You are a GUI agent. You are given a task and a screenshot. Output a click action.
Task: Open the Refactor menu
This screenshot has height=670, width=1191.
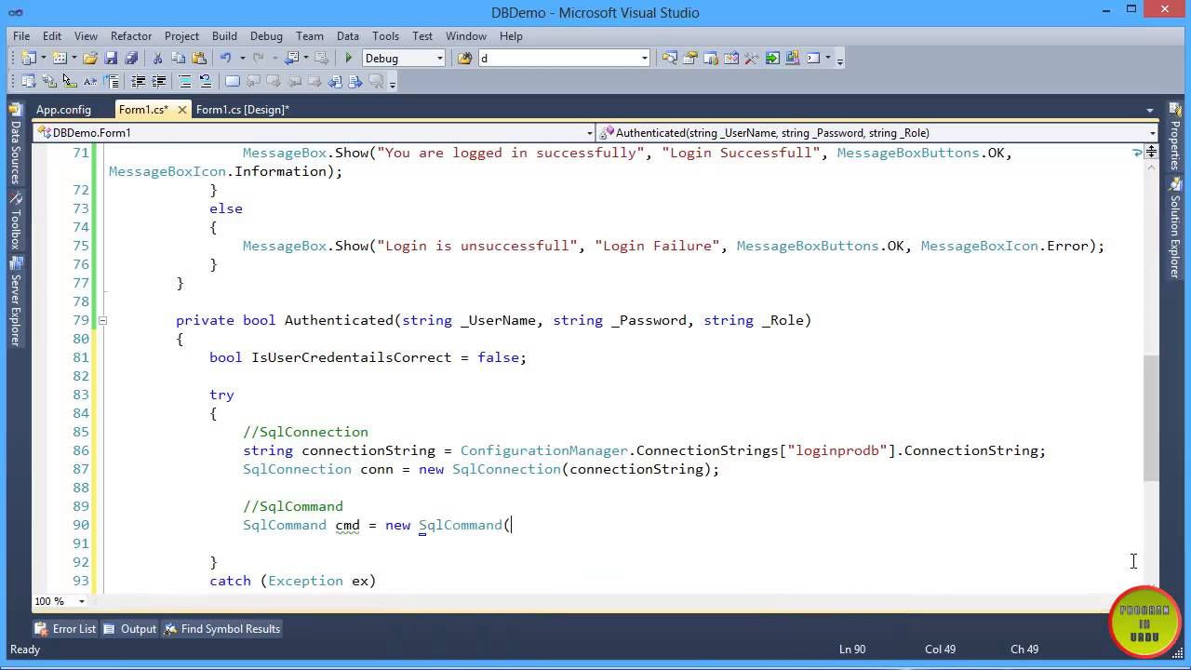[x=131, y=35]
